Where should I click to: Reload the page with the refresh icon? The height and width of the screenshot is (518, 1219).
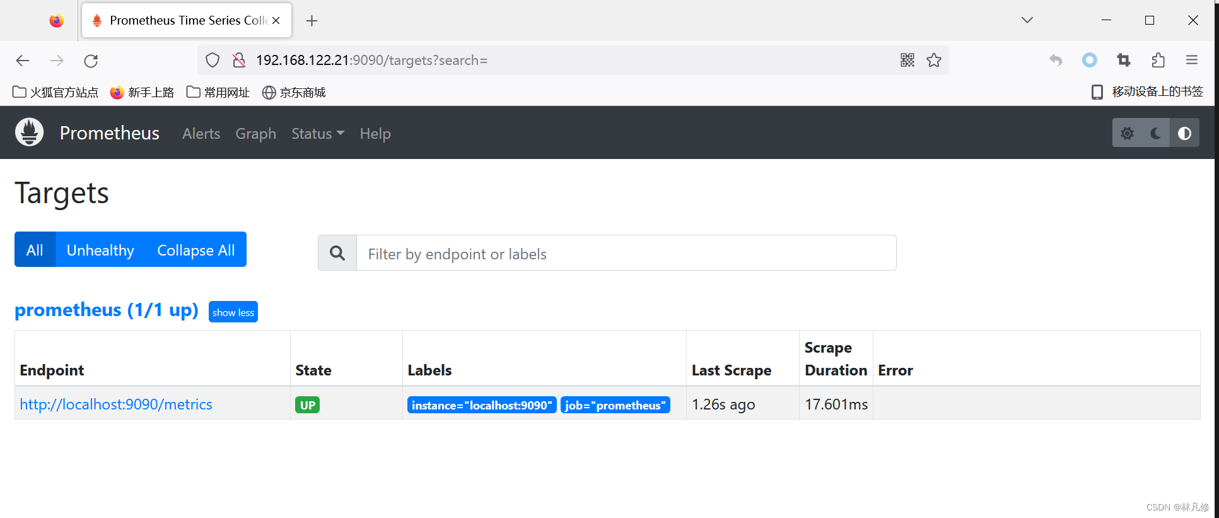pos(91,61)
